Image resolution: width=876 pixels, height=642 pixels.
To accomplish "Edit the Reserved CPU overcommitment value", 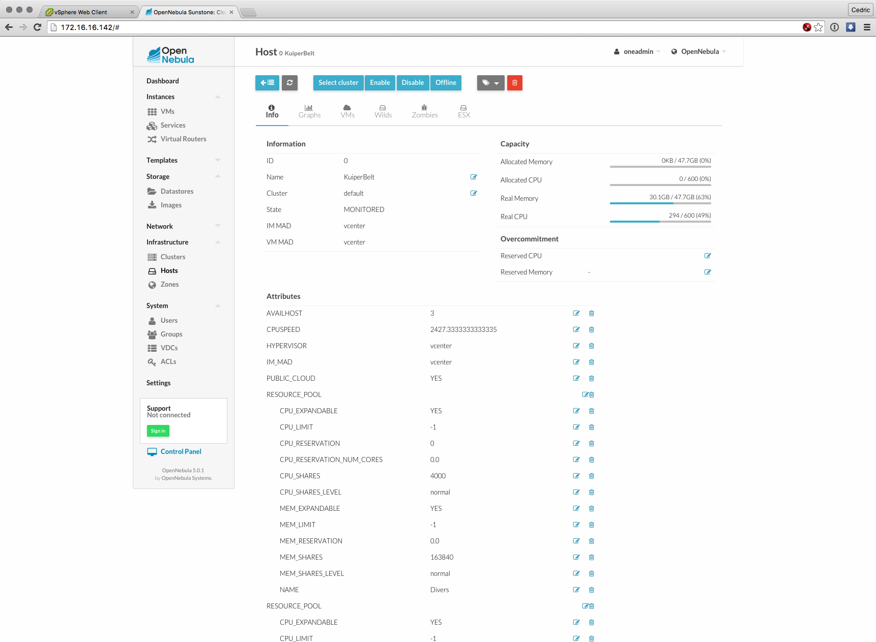I will [x=707, y=256].
